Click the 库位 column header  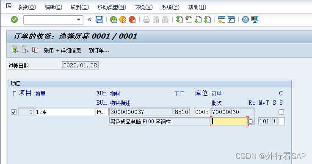coord(201,93)
